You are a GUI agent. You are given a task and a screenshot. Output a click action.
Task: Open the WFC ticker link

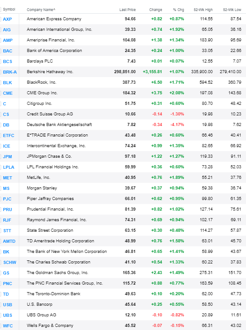coord(8,326)
